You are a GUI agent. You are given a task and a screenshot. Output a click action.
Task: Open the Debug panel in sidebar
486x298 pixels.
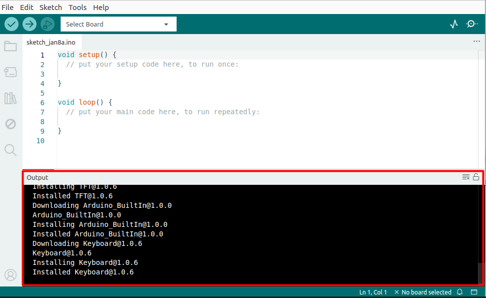(x=11, y=124)
